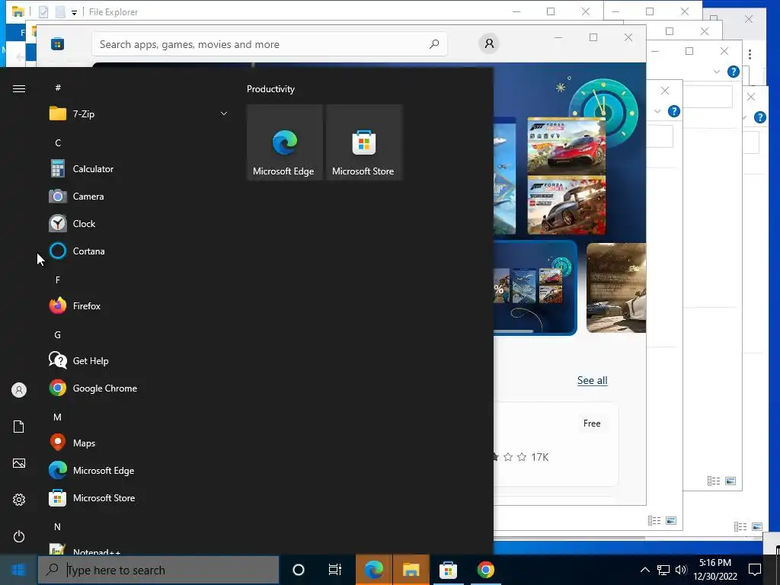Image resolution: width=780 pixels, height=585 pixels.
Task: Click the C letter header in app list
Action: click(58, 143)
